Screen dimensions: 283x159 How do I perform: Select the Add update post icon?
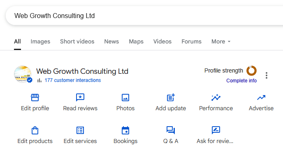[171, 98]
